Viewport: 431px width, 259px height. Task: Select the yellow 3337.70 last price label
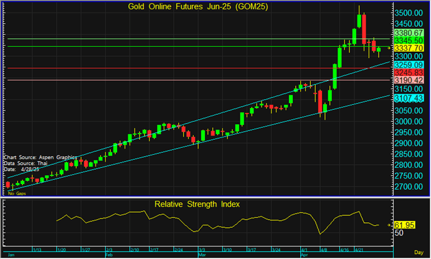(x=409, y=47)
